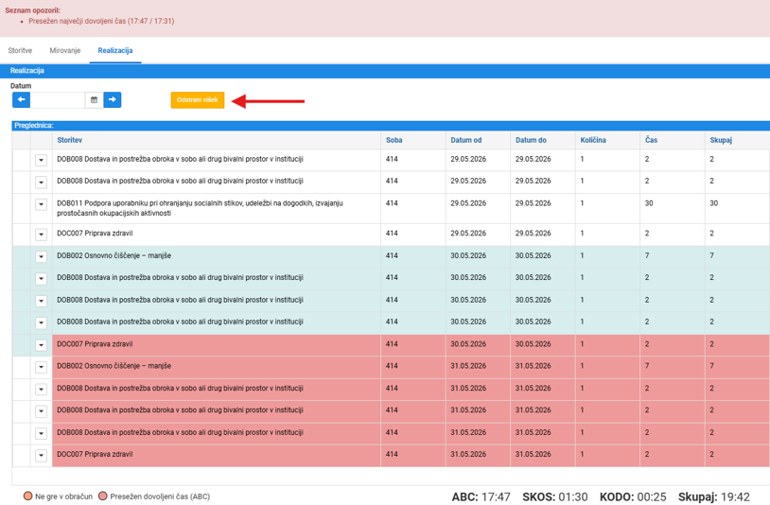Expand dropdown for DOB002 Osnovno čiščenje 31.05.2026 row
The image size is (770, 505).
[42, 367]
